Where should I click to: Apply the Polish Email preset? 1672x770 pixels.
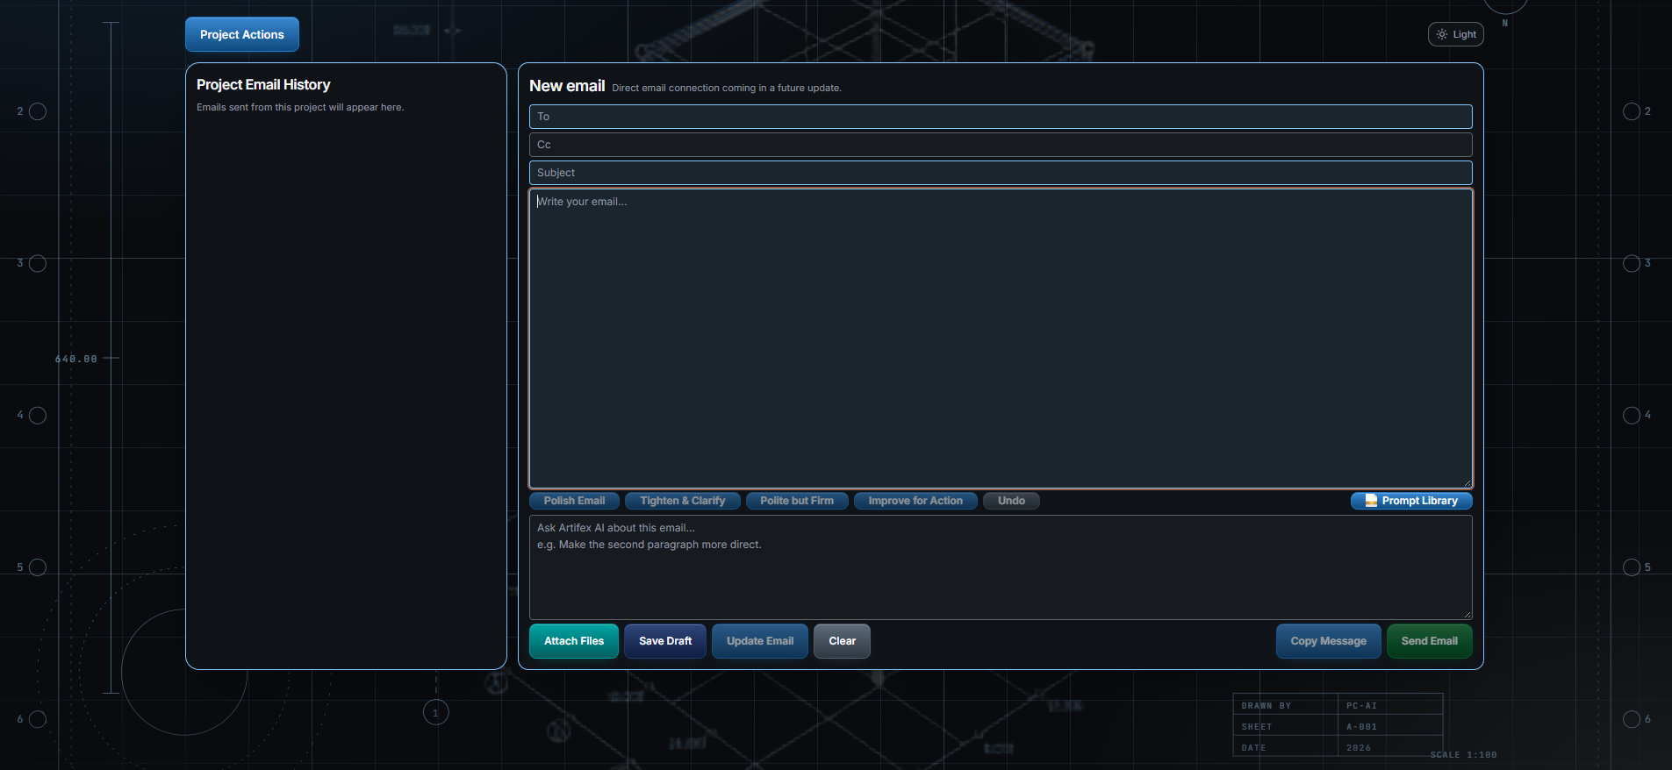(x=574, y=501)
